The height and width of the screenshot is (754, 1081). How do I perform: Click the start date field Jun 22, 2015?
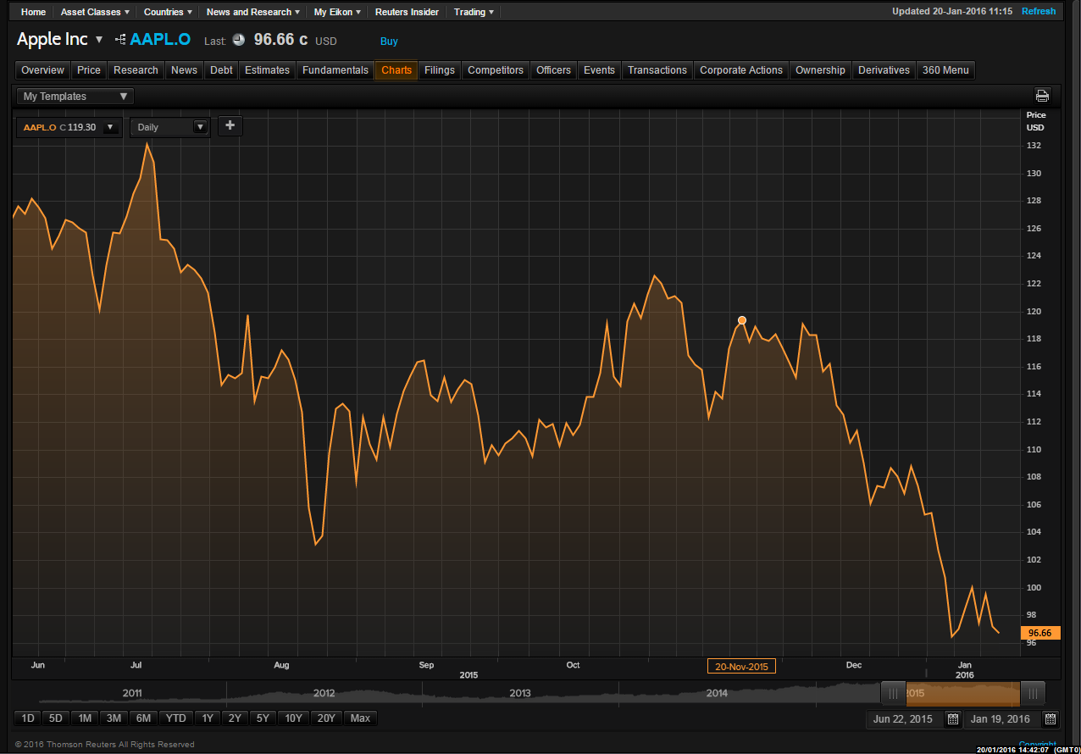903,719
